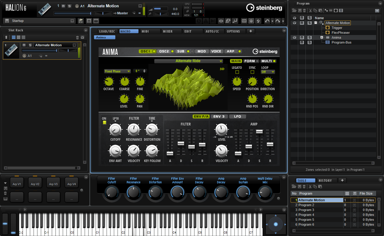Image resolution: width=384 pixels, height=236 pixels.
Task: Click the save icon in Program panel toolbar
Action: click(x=299, y=10)
